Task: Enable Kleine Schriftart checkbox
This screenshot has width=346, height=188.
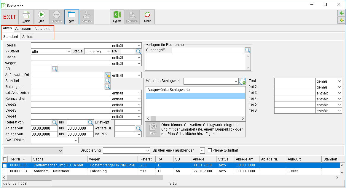Action: [210, 150]
